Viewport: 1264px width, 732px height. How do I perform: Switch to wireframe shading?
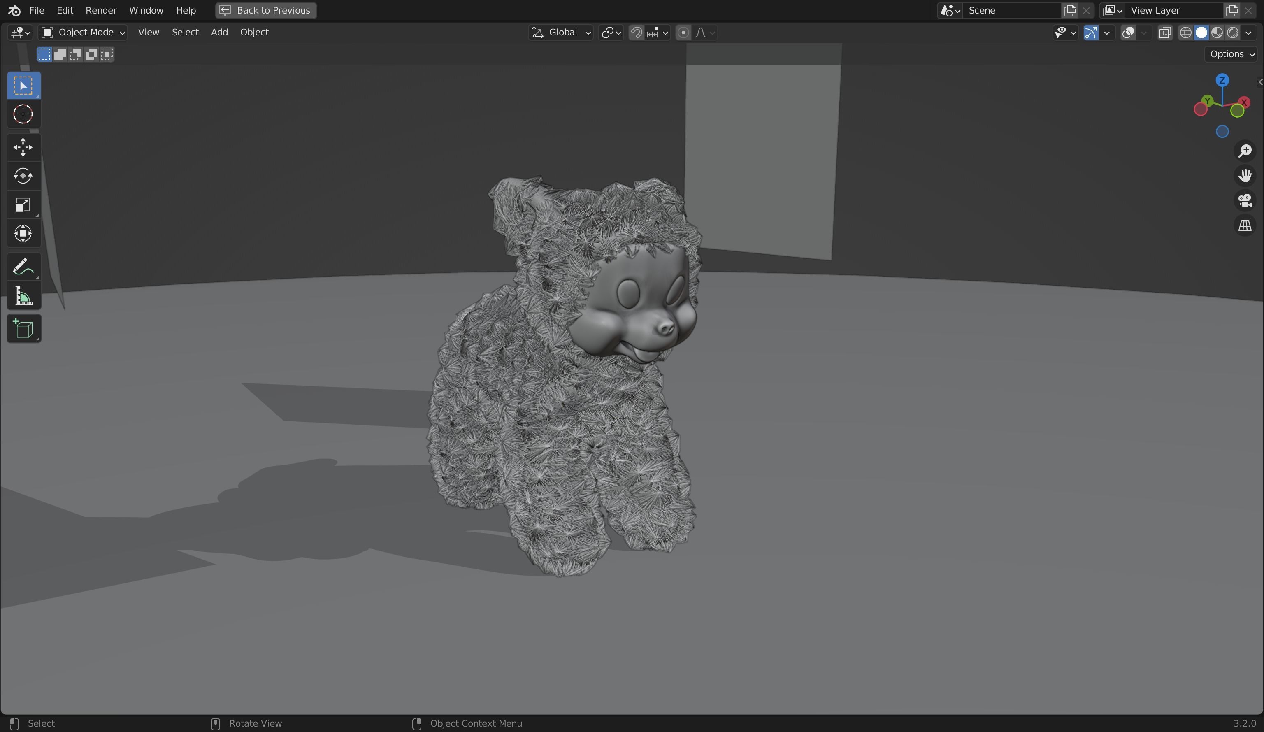point(1186,33)
